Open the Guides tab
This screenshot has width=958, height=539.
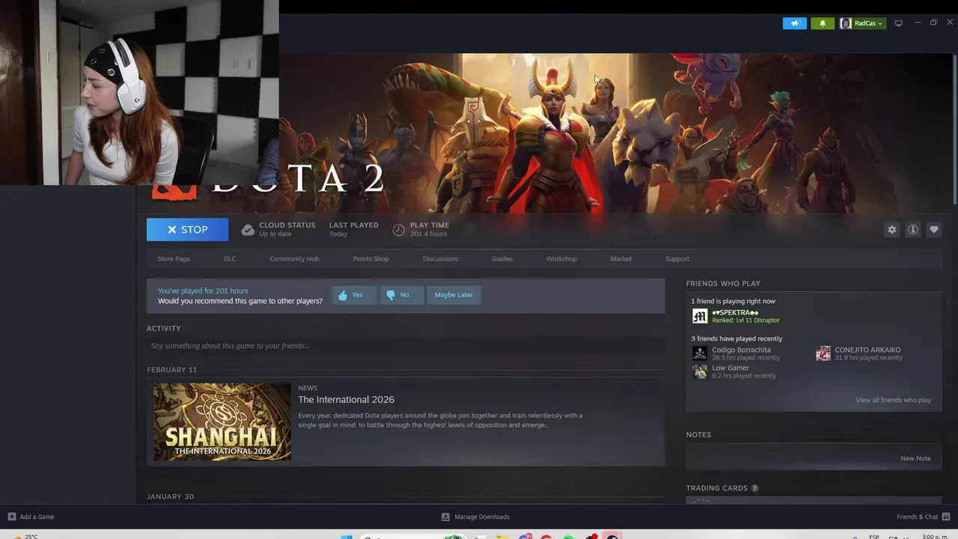[502, 259]
